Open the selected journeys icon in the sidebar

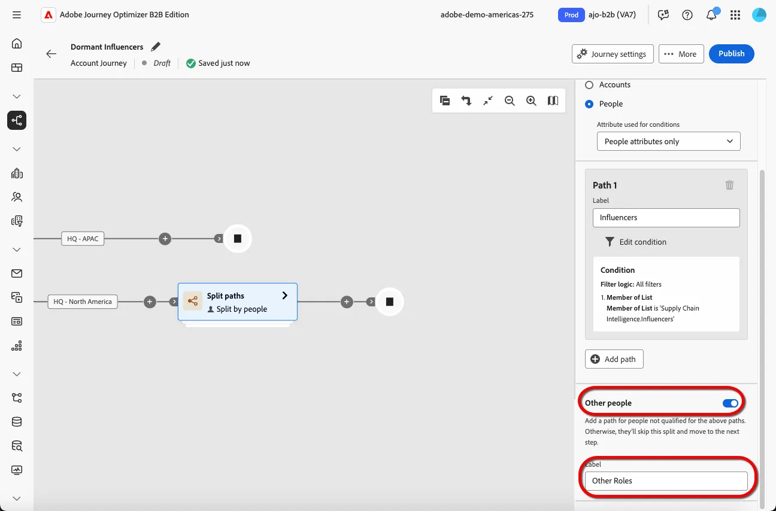click(17, 120)
